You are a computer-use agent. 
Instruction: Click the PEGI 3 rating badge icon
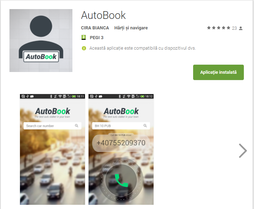[x=84, y=37]
